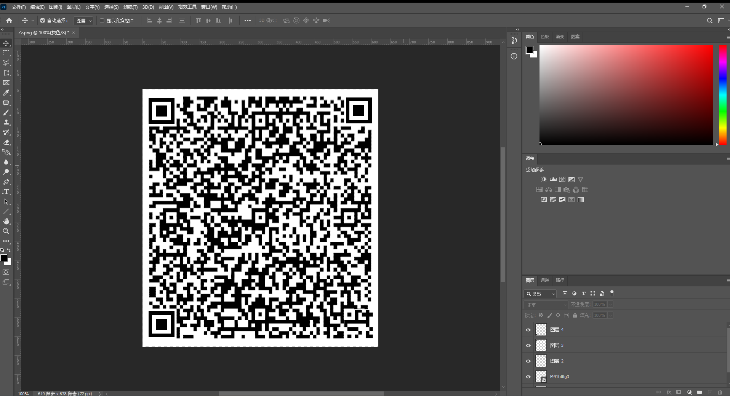Select the Path Selection tool
730x396 pixels.
point(6,201)
